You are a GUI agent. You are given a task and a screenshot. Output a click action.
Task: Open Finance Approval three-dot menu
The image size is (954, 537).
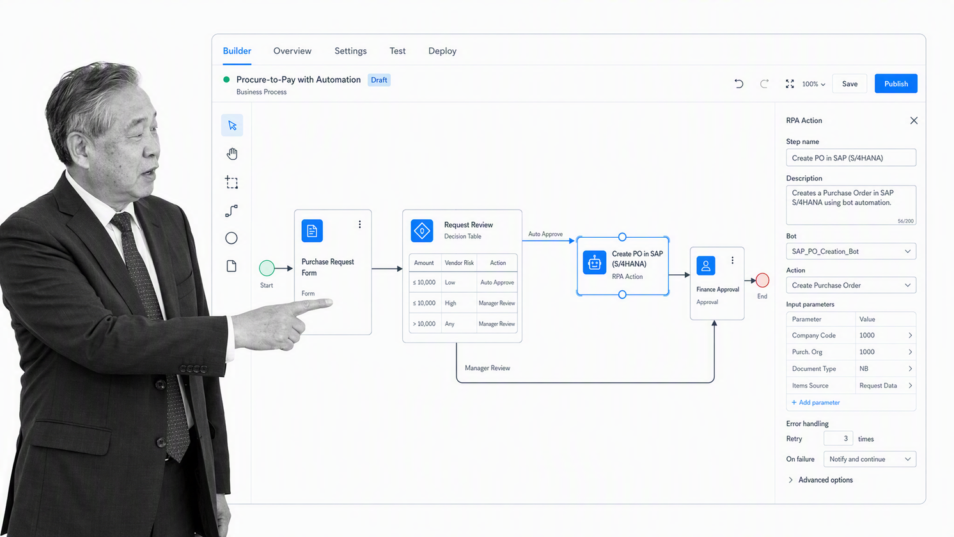[x=733, y=260]
